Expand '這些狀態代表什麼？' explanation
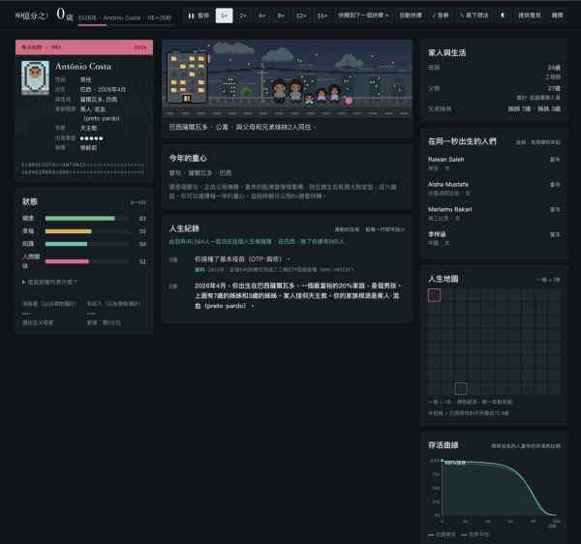Screen dimensions: 581x544 click(49, 283)
